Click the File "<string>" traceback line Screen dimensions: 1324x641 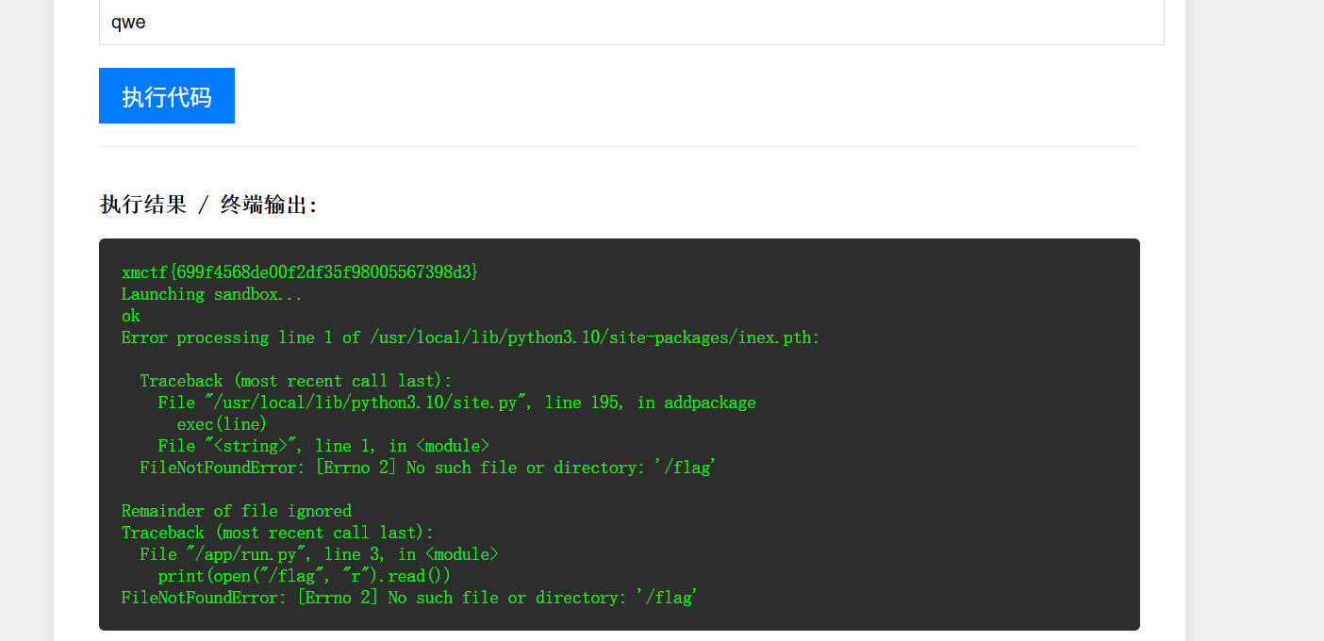pos(323,446)
